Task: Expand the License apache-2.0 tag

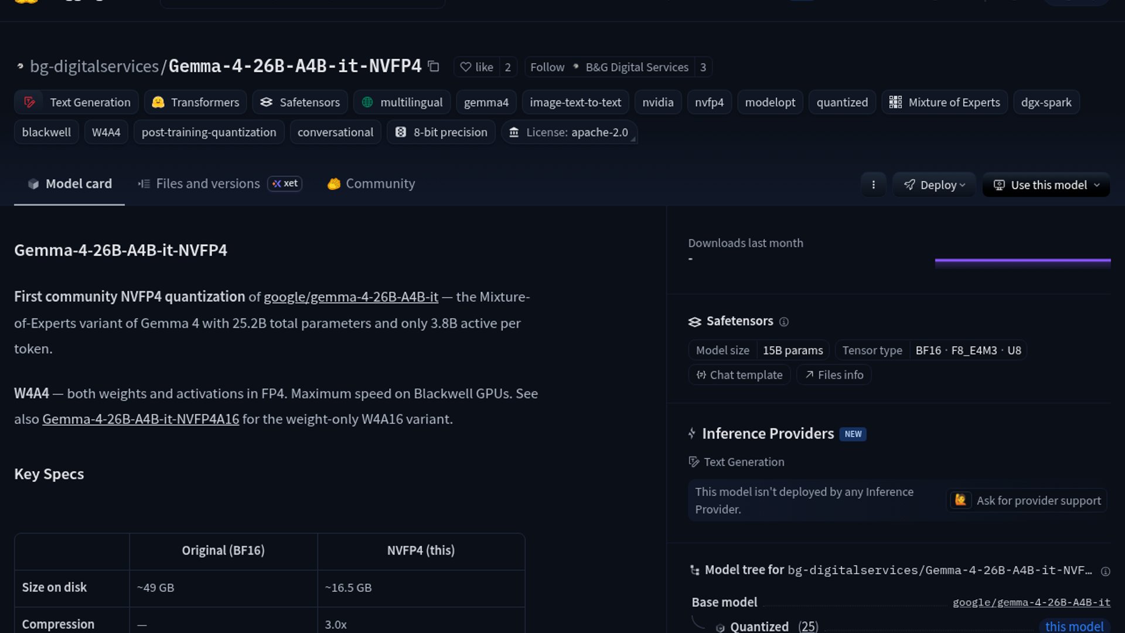Action: (569, 132)
